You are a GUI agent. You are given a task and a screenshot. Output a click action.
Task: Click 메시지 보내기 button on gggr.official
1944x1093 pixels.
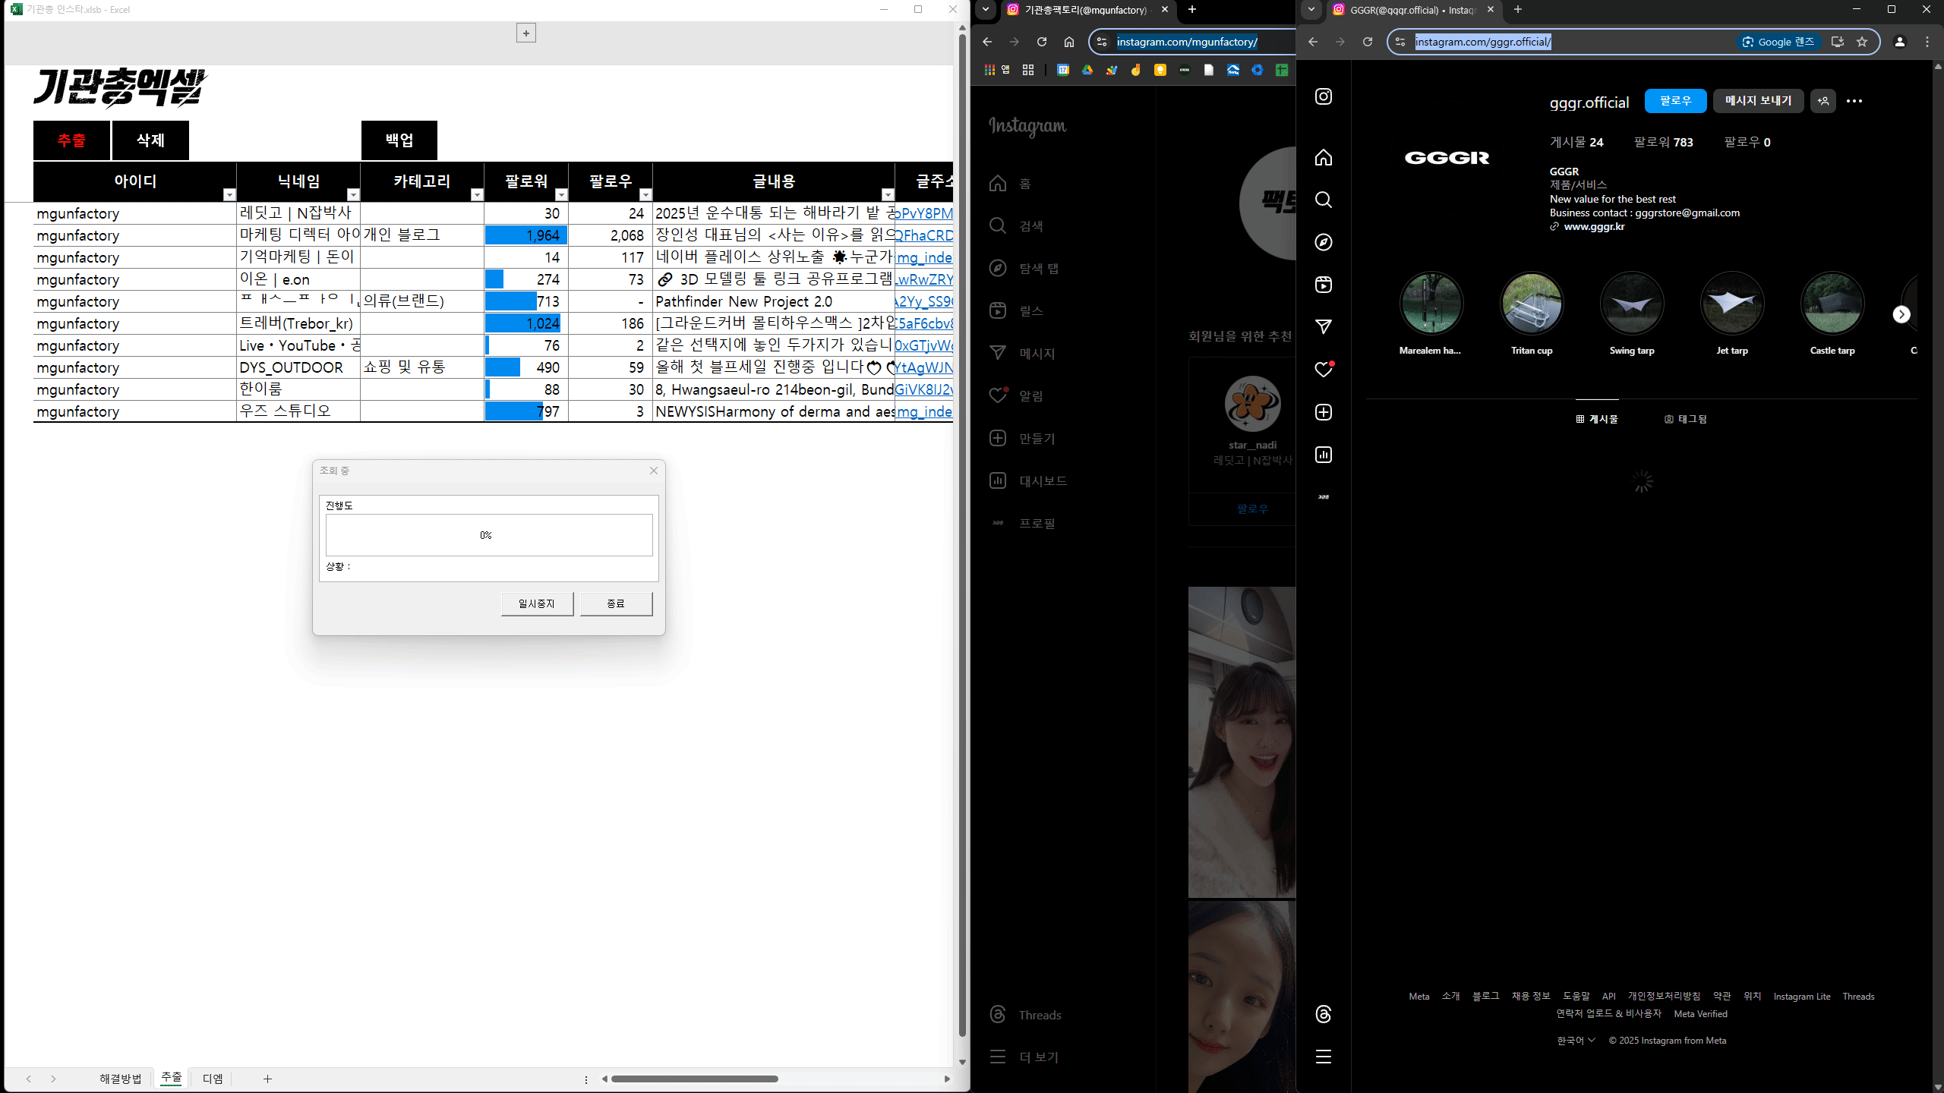point(1758,101)
